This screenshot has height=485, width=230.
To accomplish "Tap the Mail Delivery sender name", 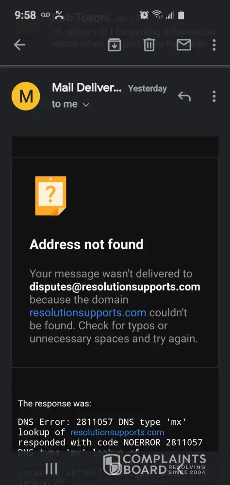I will coord(87,88).
